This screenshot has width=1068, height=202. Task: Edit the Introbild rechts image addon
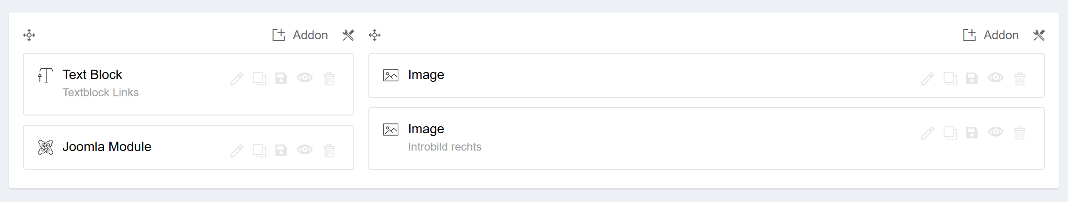tap(927, 133)
